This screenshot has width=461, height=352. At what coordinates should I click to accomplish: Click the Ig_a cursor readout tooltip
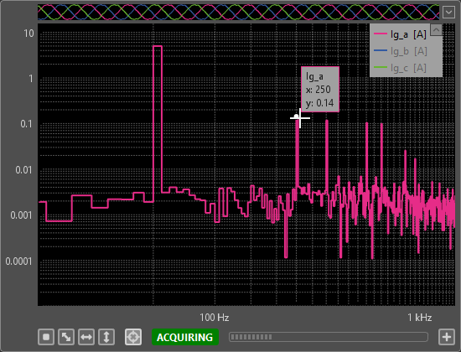click(x=320, y=89)
